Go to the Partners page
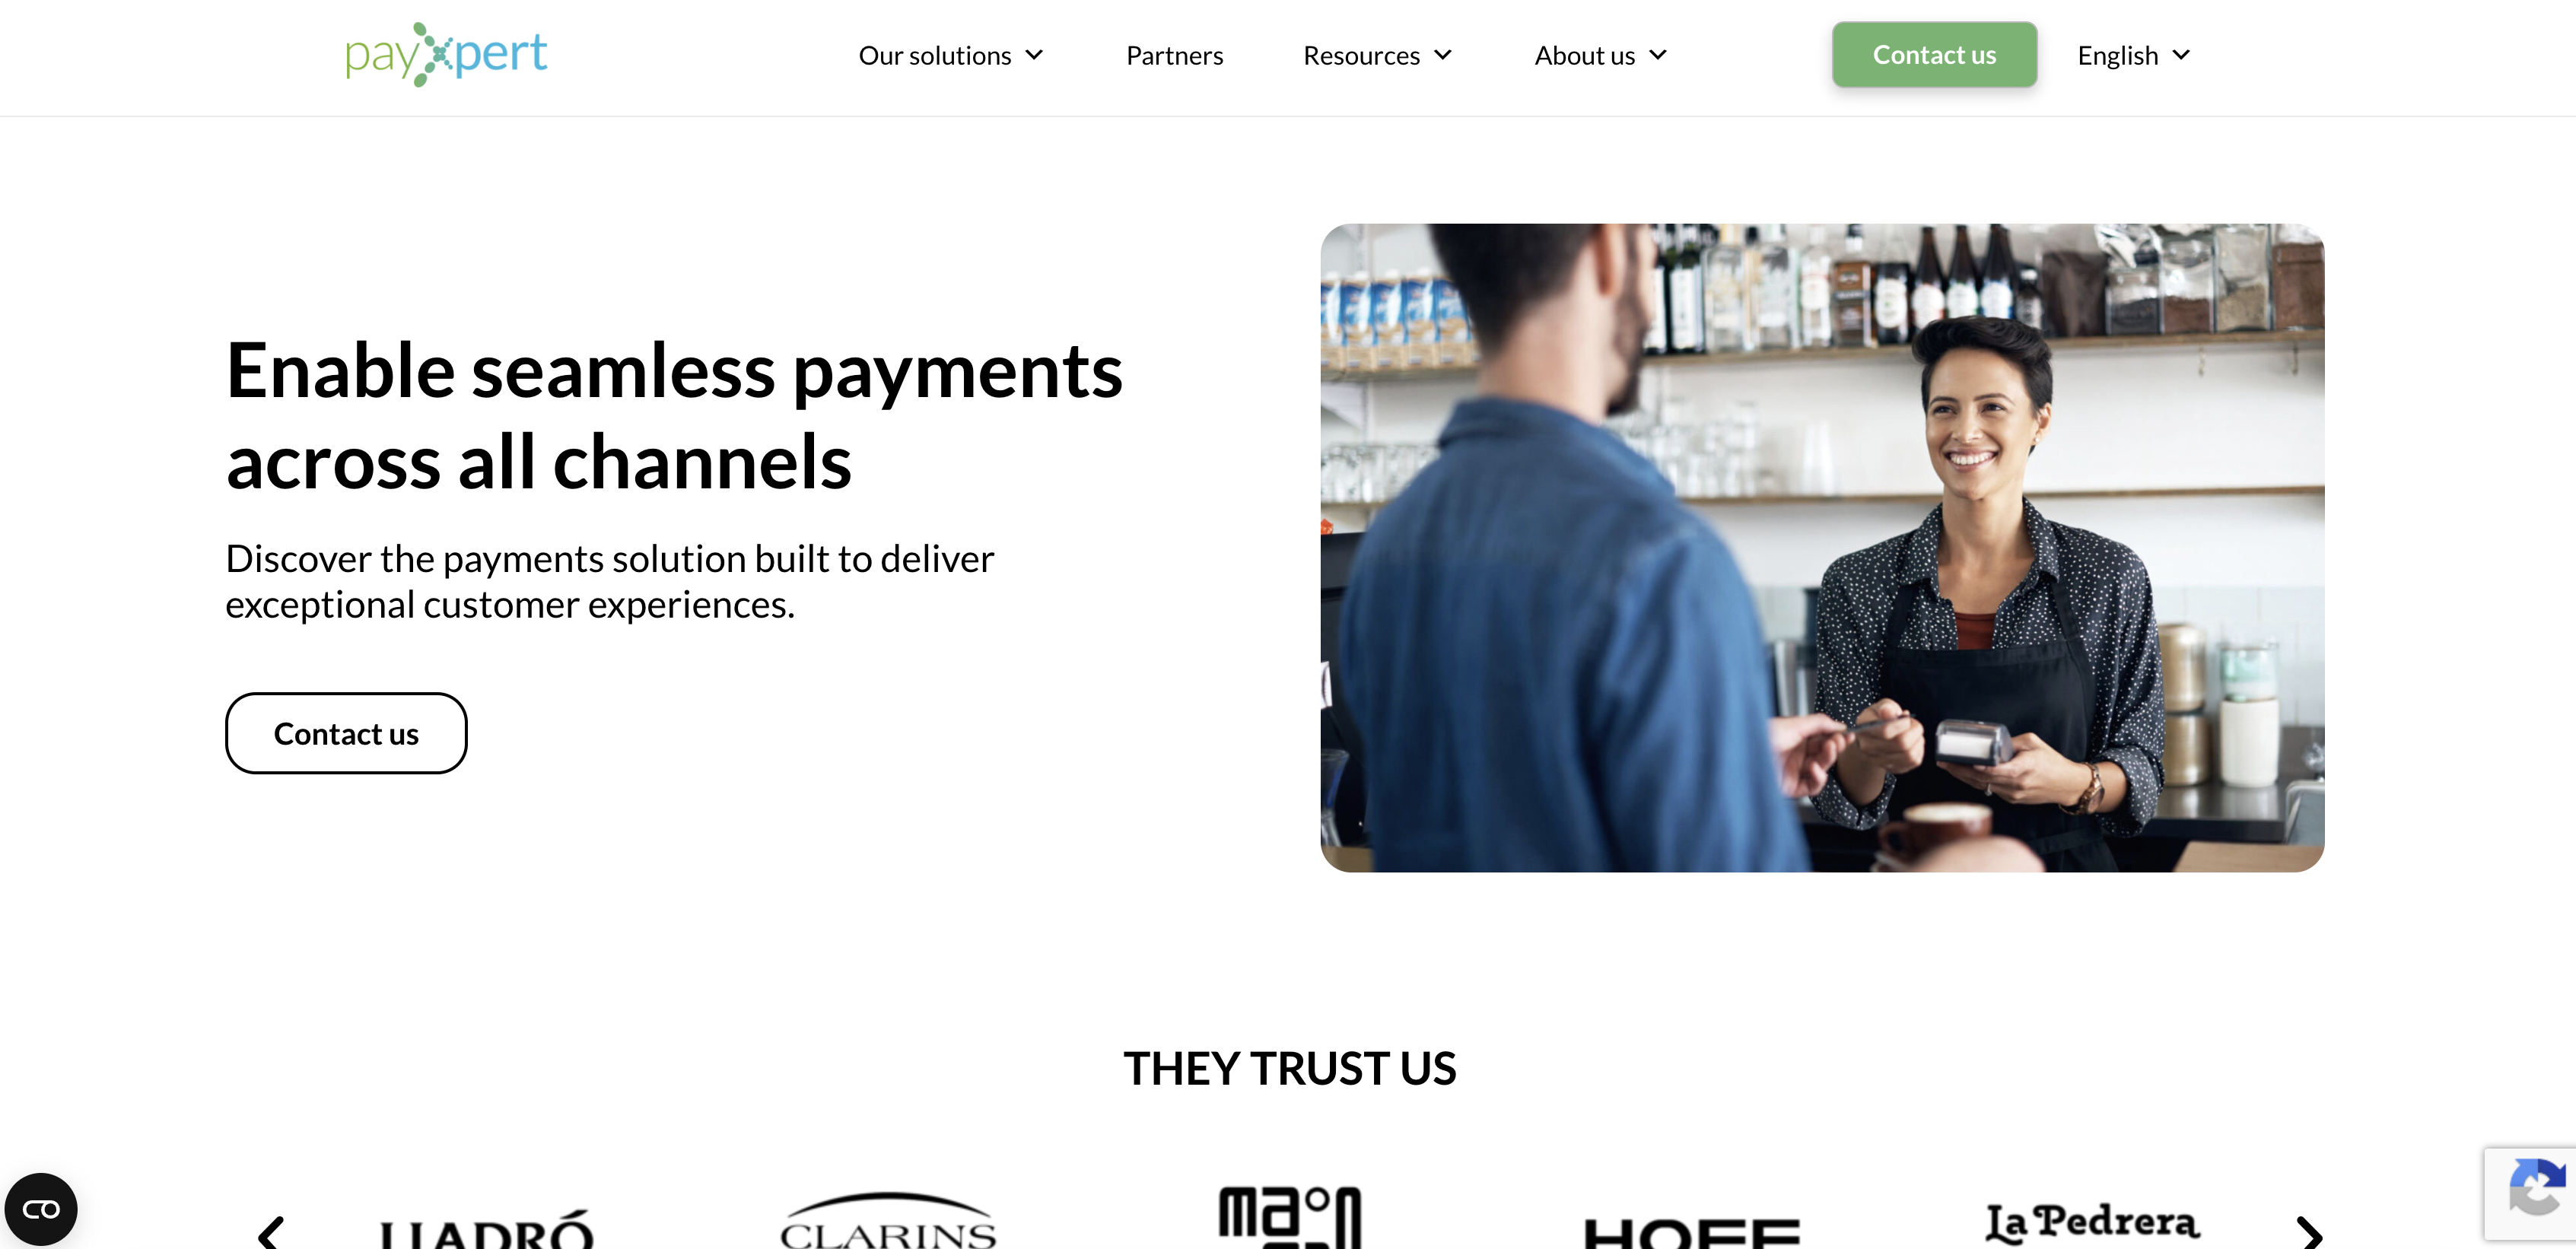This screenshot has height=1249, width=2576. click(1174, 55)
